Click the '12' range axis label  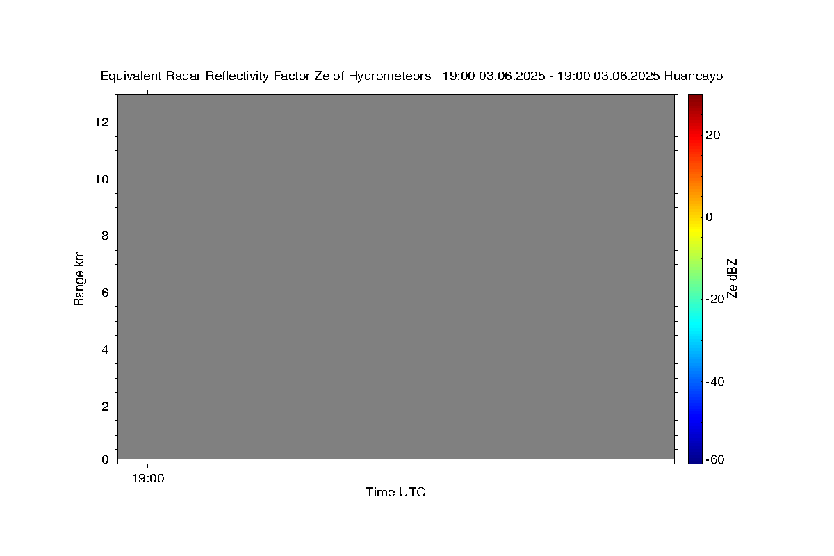point(103,122)
